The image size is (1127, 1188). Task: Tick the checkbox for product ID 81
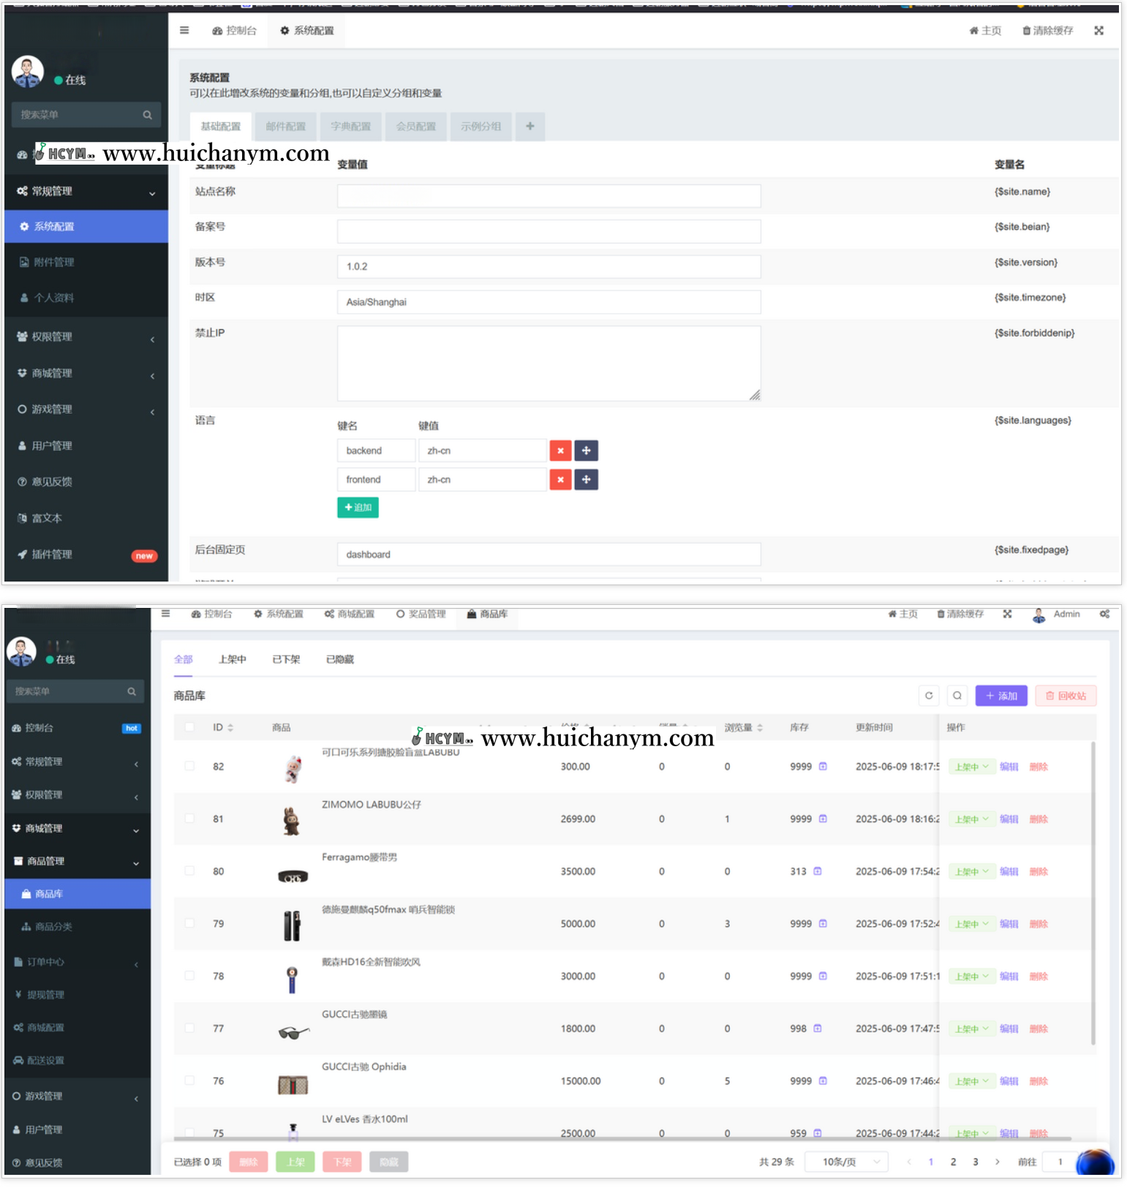(190, 819)
